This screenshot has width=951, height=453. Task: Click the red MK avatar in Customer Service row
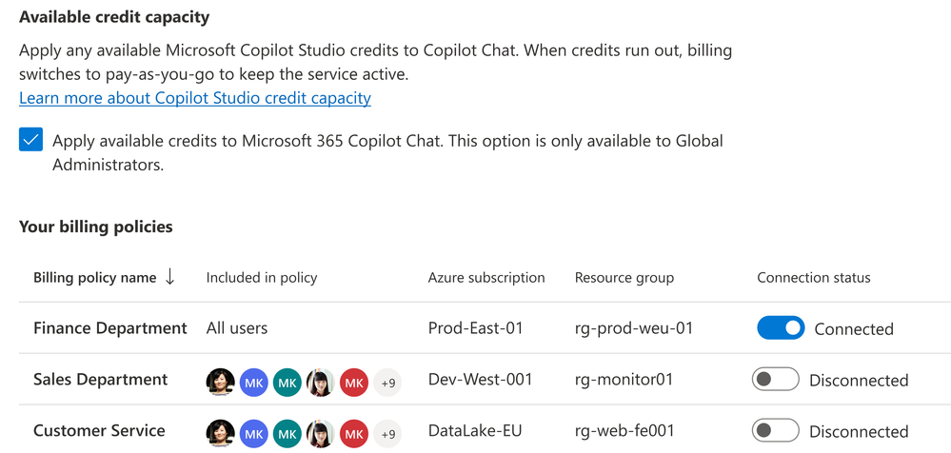pos(354,433)
